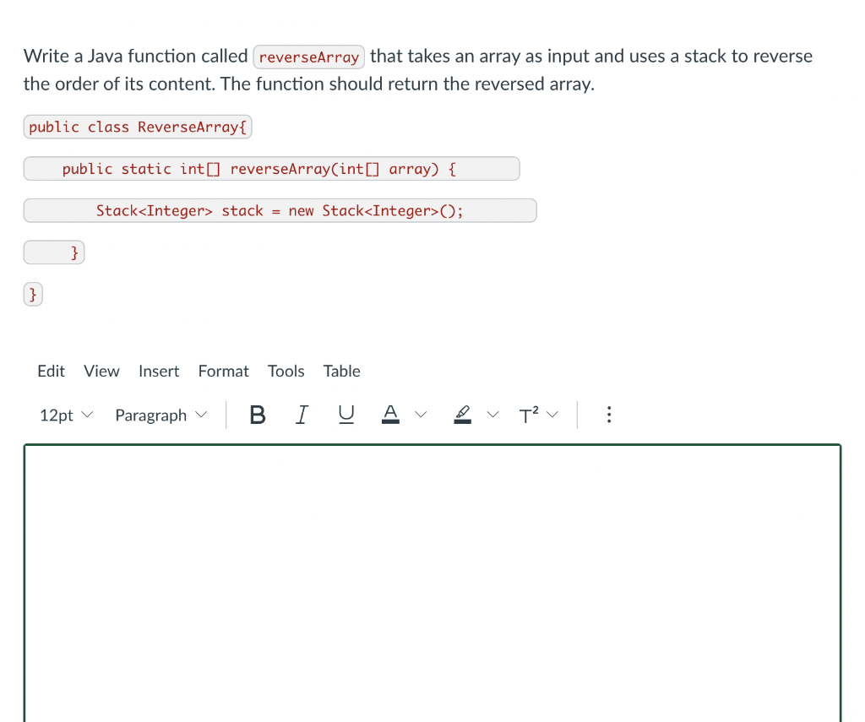Image resolution: width=865 pixels, height=722 pixels.
Task: Apply the highlighter tool
Action: point(462,415)
